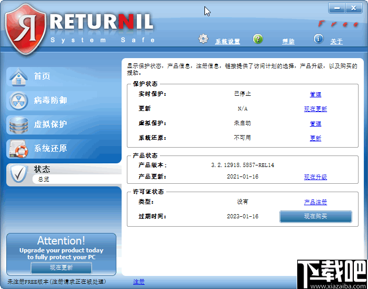Open the 帮助 link in header

click(288, 42)
